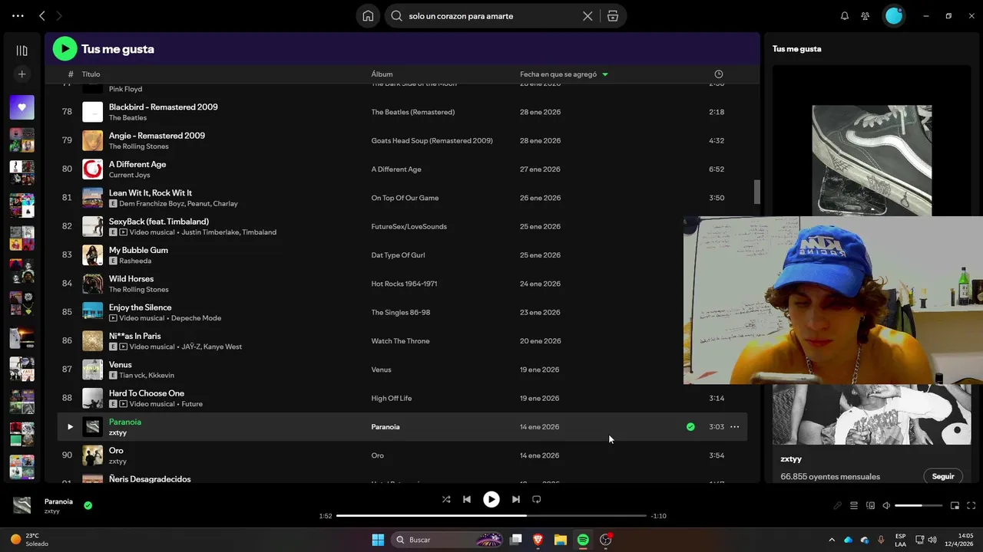Click the Wild Horses cover art

click(93, 284)
